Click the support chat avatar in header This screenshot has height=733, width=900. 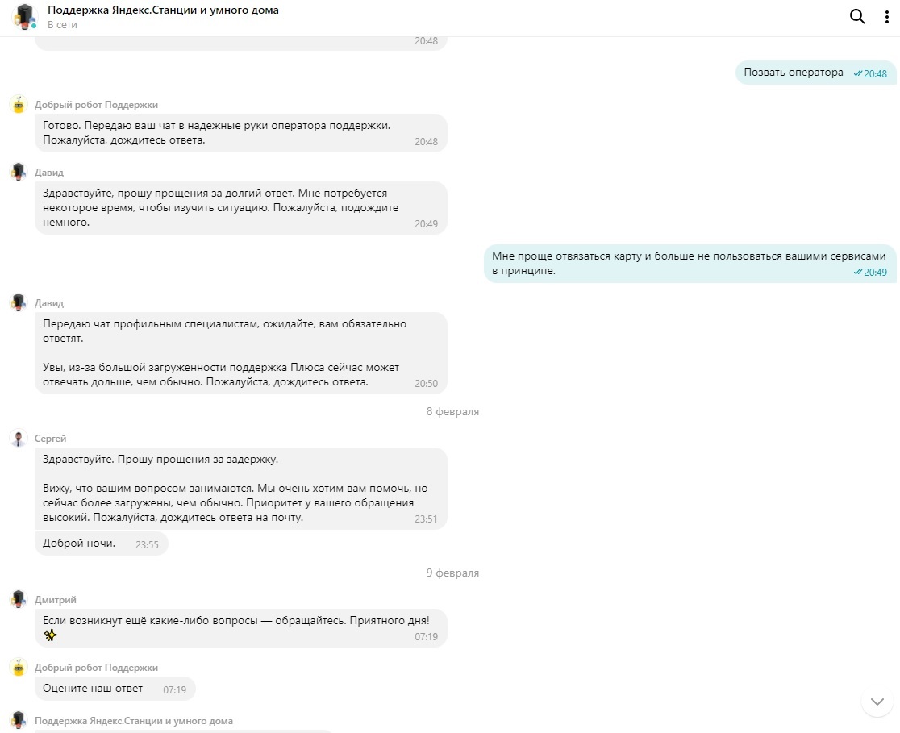coord(25,16)
